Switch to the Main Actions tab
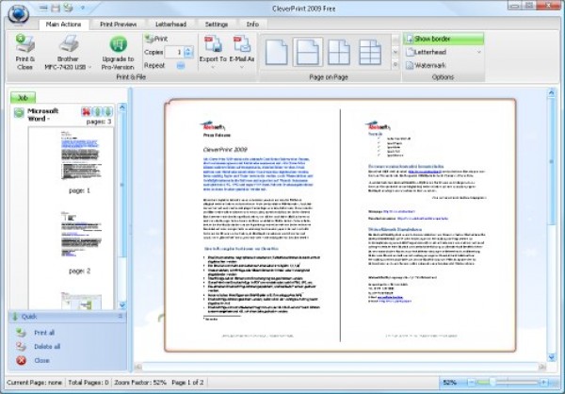Image resolution: width=565 pixels, height=394 pixels. pos(63,25)
